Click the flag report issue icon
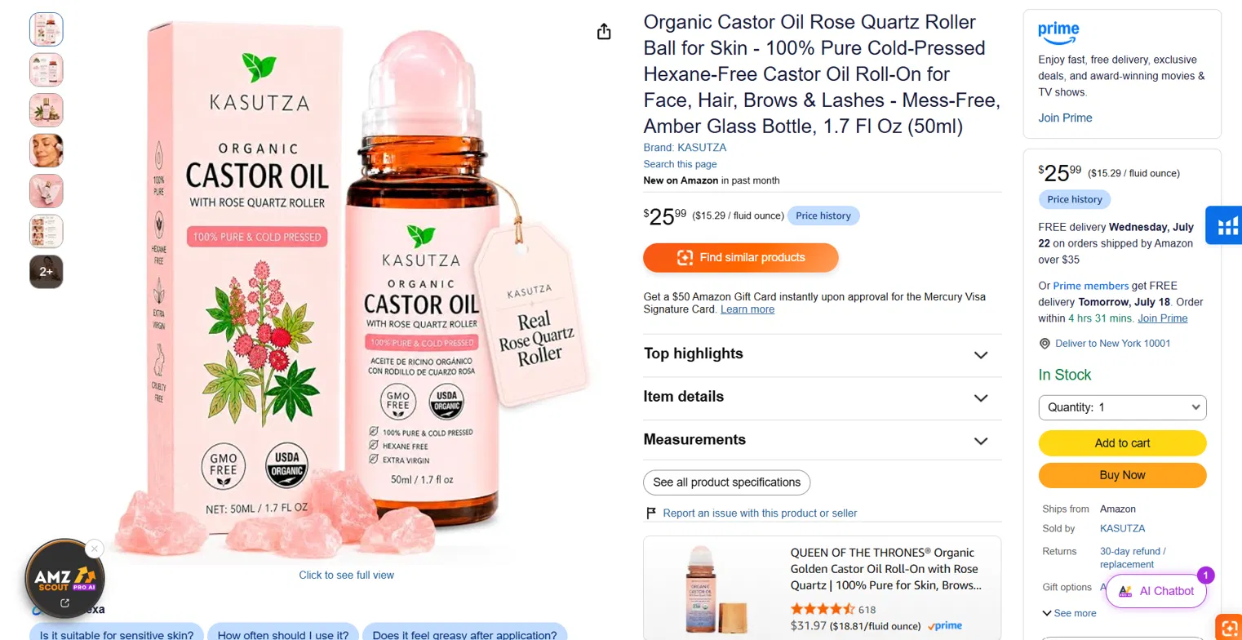 [x=651, y=513]
